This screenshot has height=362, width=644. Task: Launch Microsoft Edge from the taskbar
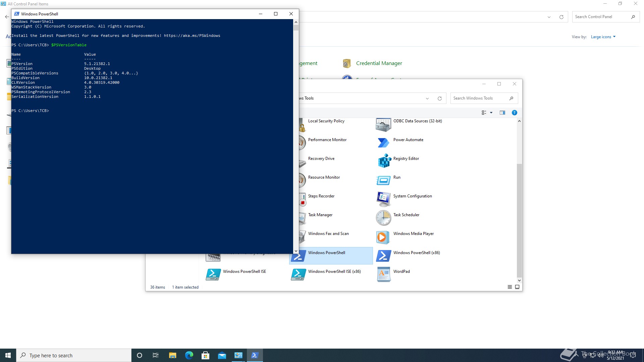coord(189,355)
